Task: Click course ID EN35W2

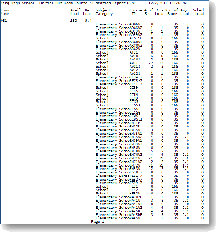Action: tap(136, 137)
